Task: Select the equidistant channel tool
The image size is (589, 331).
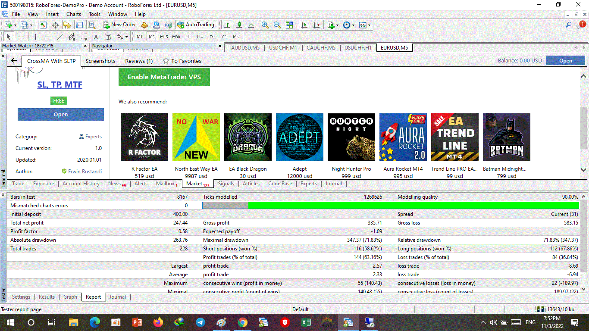Action: [72, 37]
